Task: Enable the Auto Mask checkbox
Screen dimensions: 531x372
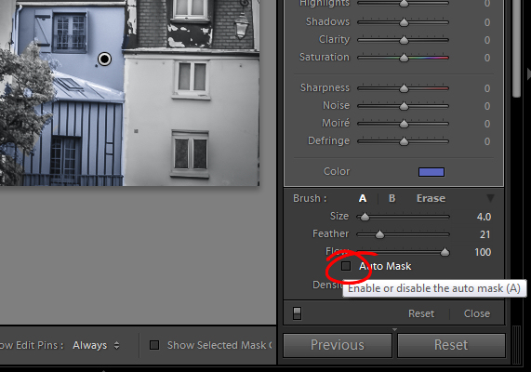Action: 346,266
